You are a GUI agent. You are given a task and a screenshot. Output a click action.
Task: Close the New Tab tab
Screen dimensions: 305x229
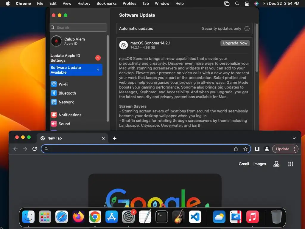pyautogui.click(x=103, y=138)
